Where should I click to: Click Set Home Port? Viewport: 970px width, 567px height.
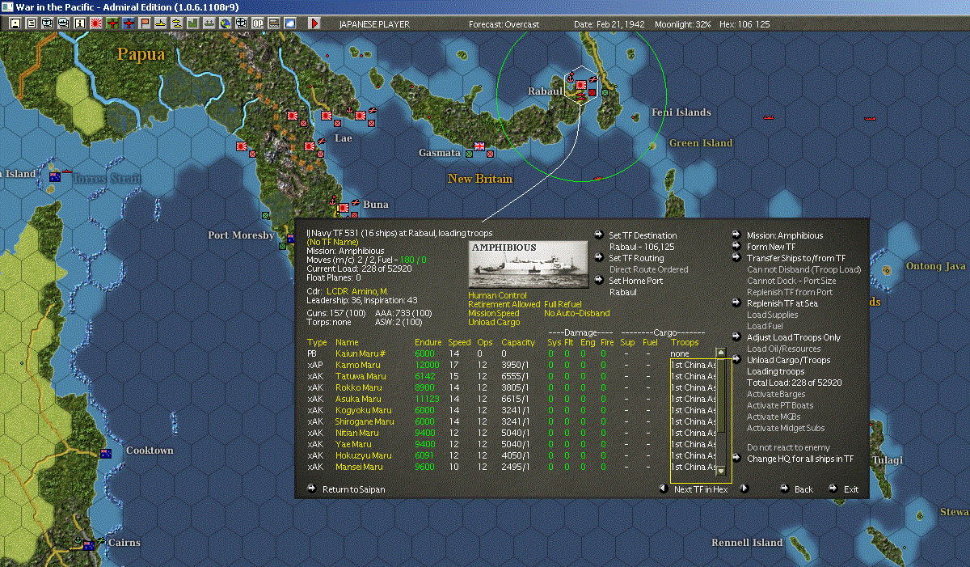click(x=635, y=281)
